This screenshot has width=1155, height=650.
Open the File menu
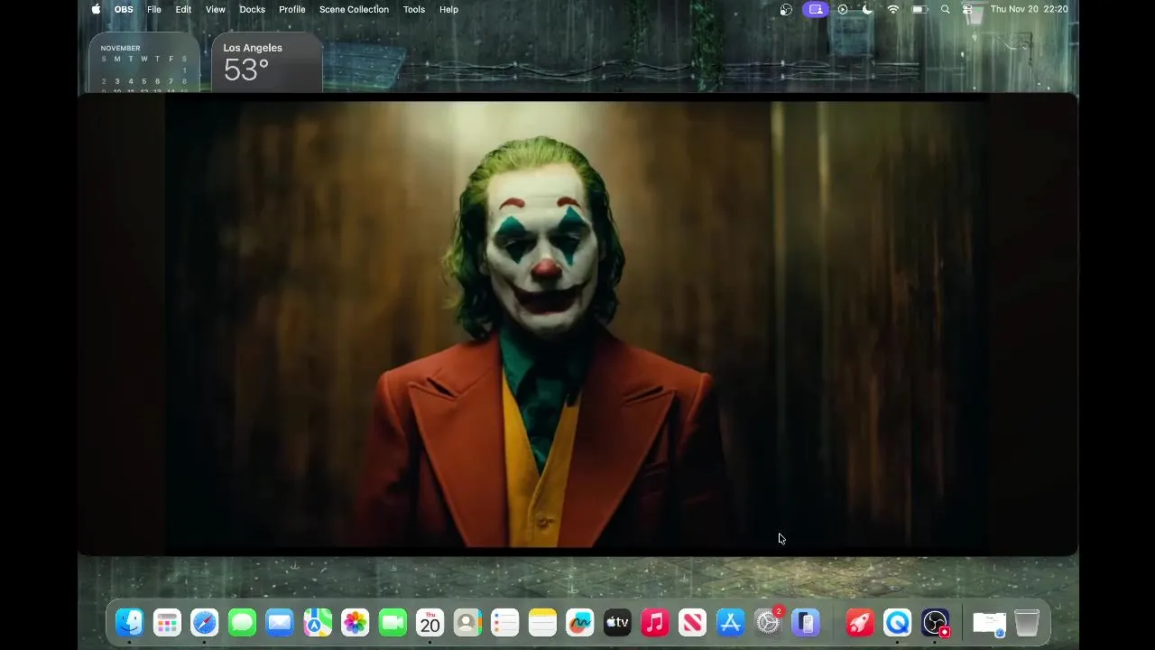click(x=154, y=9)
